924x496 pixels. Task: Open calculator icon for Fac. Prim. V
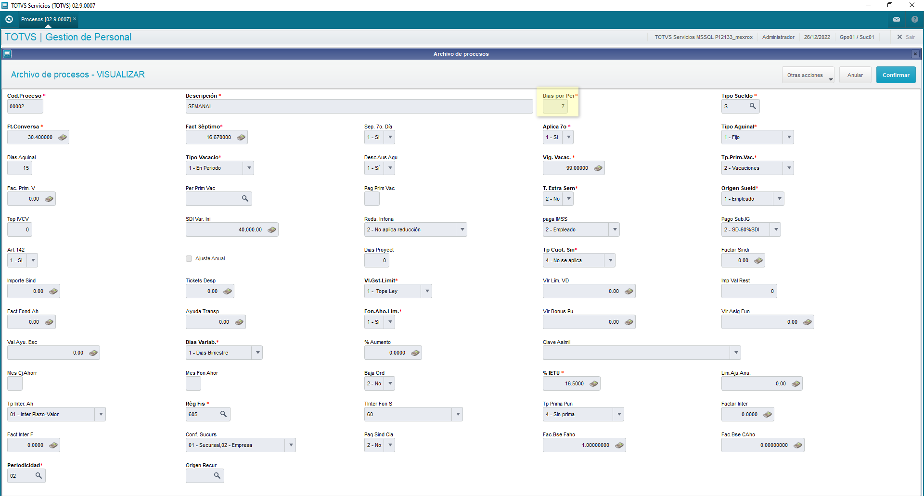click(49, 199)
